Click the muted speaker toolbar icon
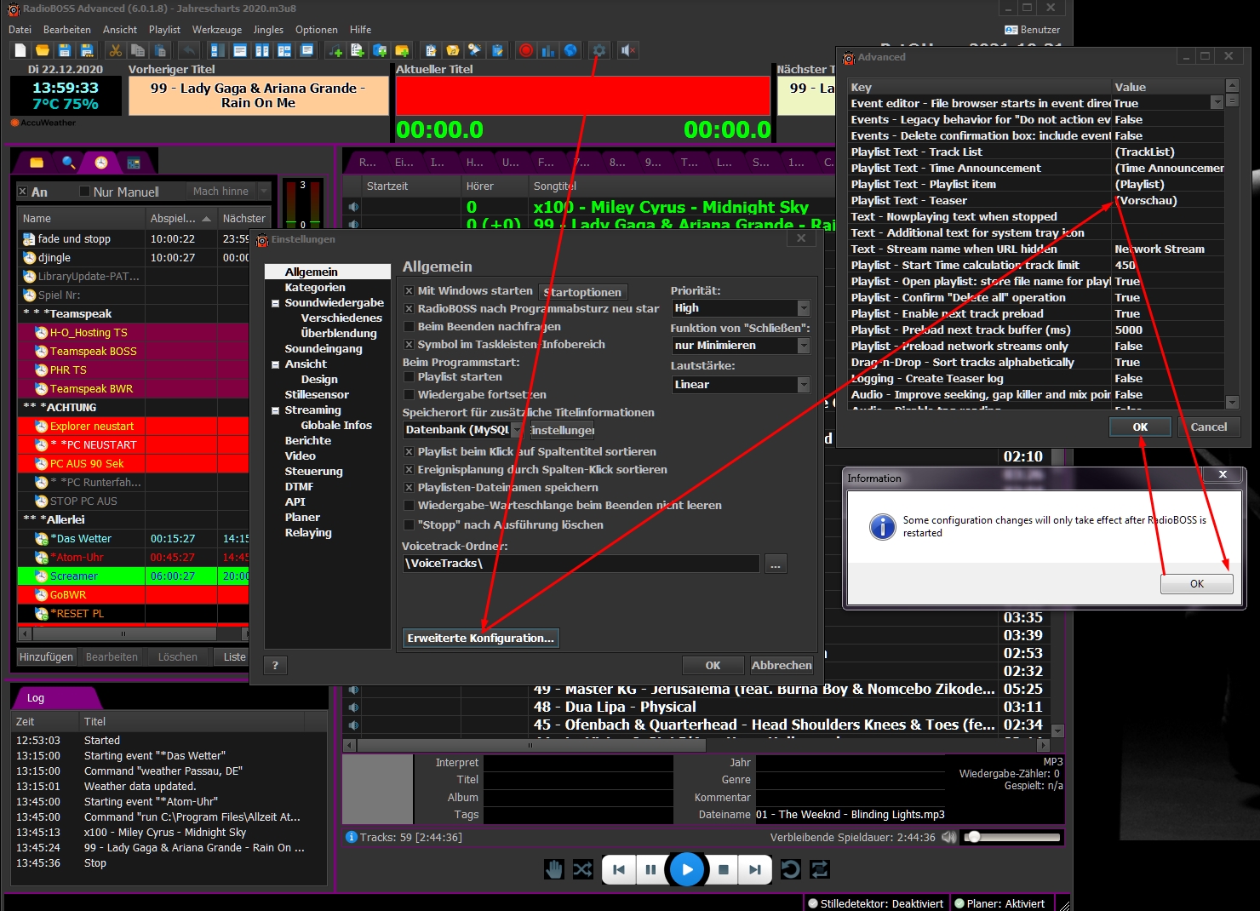The height and width of the screenshot is (911, 1260). coord(628,51)
